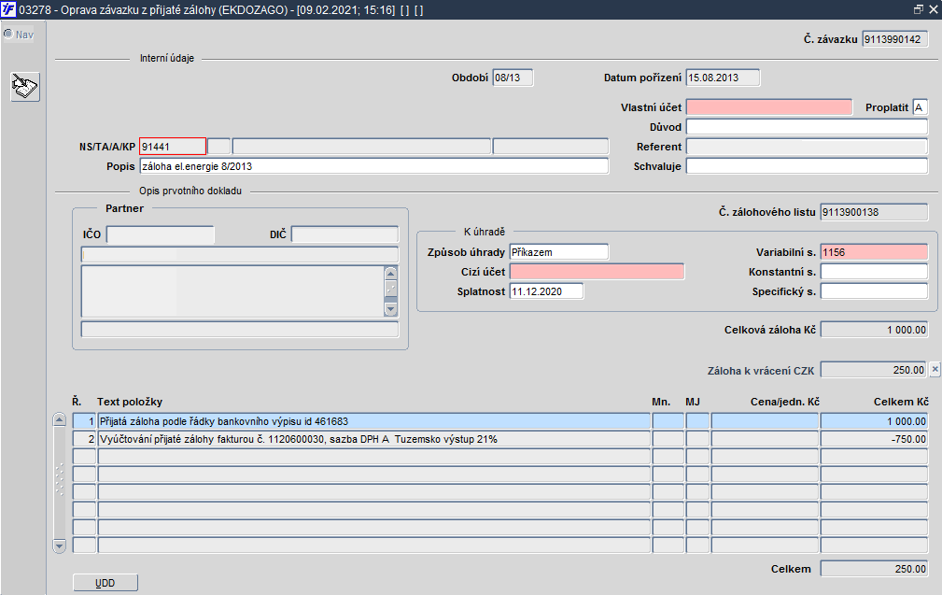
Task: Click the Proplatit field containing A
Action: (x=920, y=107)
